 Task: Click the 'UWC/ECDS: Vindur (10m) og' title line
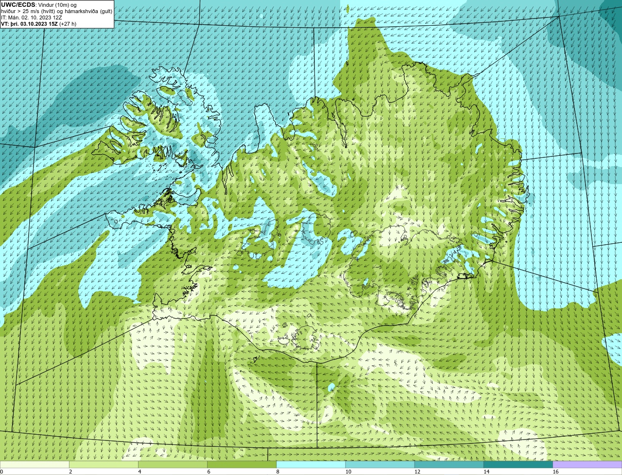[x=39, y=5]
